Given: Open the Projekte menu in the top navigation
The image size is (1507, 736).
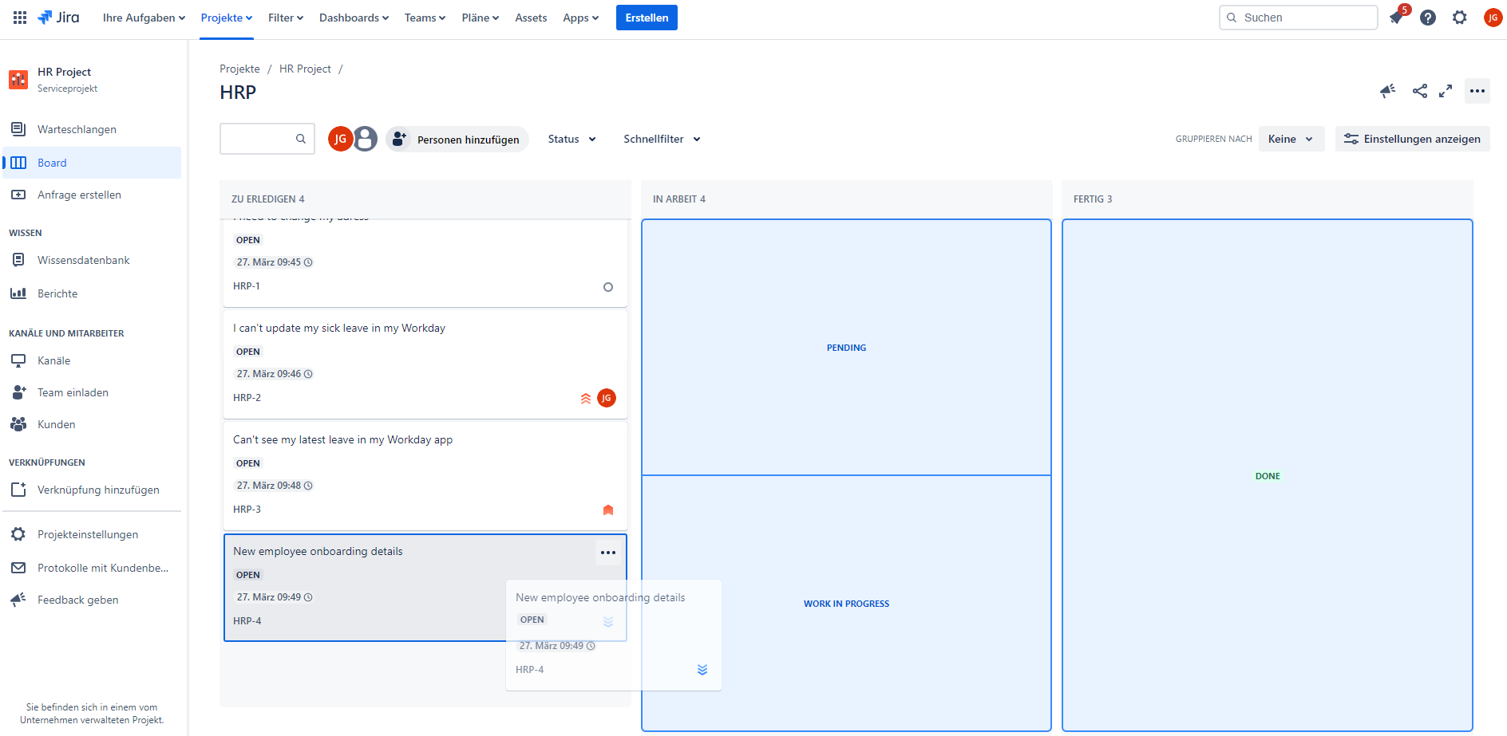Looking at the screenshot, I should click(x=226, y=18).
